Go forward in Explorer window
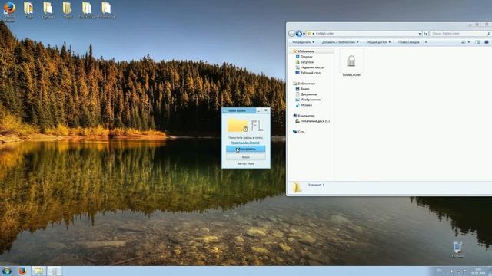The image size is (492, 276). coord(299,34)
